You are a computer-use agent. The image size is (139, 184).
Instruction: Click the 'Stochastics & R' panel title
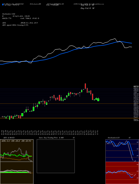pyautogui.click(x=114, y=138)
